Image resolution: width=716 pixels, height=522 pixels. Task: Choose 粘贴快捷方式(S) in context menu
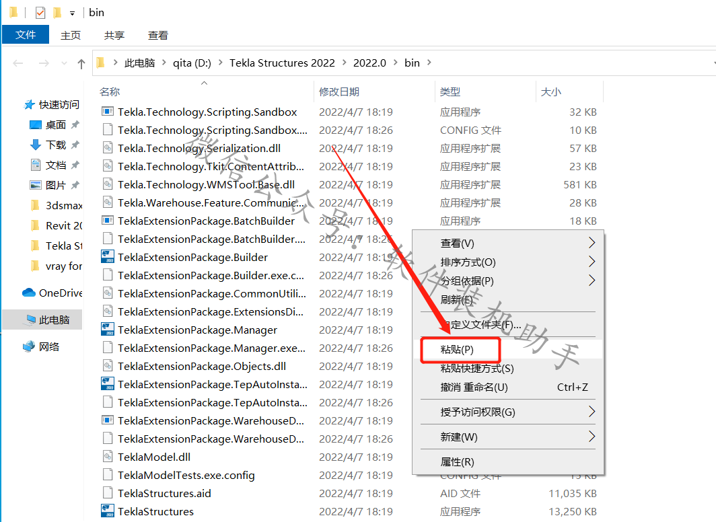click(508, 368)
